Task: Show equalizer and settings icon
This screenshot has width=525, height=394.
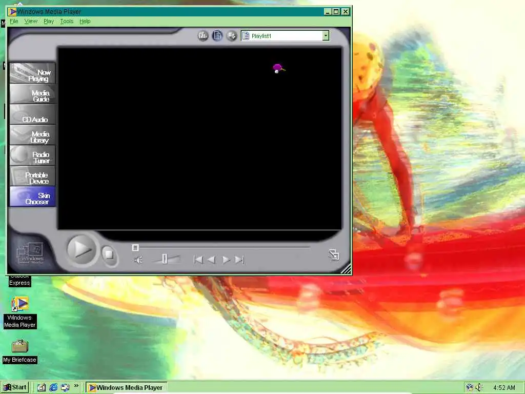Action: [203, 35]
